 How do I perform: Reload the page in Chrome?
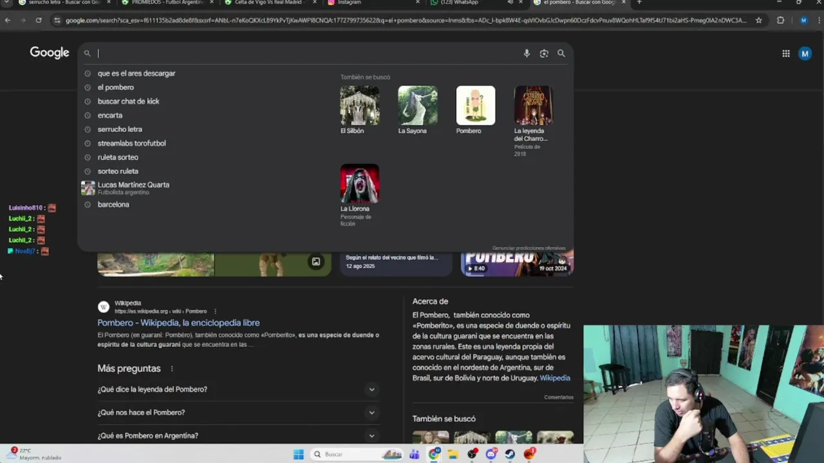click(x=39, y=20)
